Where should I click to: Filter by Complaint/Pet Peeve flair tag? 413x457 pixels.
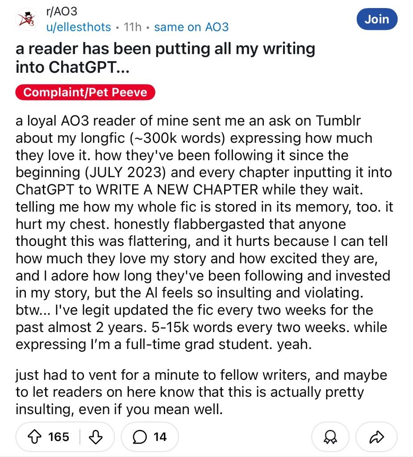[85, 92]
